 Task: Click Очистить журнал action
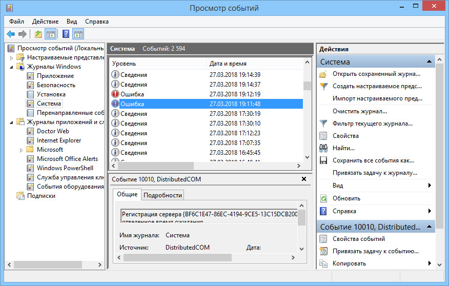pos(360,111)
